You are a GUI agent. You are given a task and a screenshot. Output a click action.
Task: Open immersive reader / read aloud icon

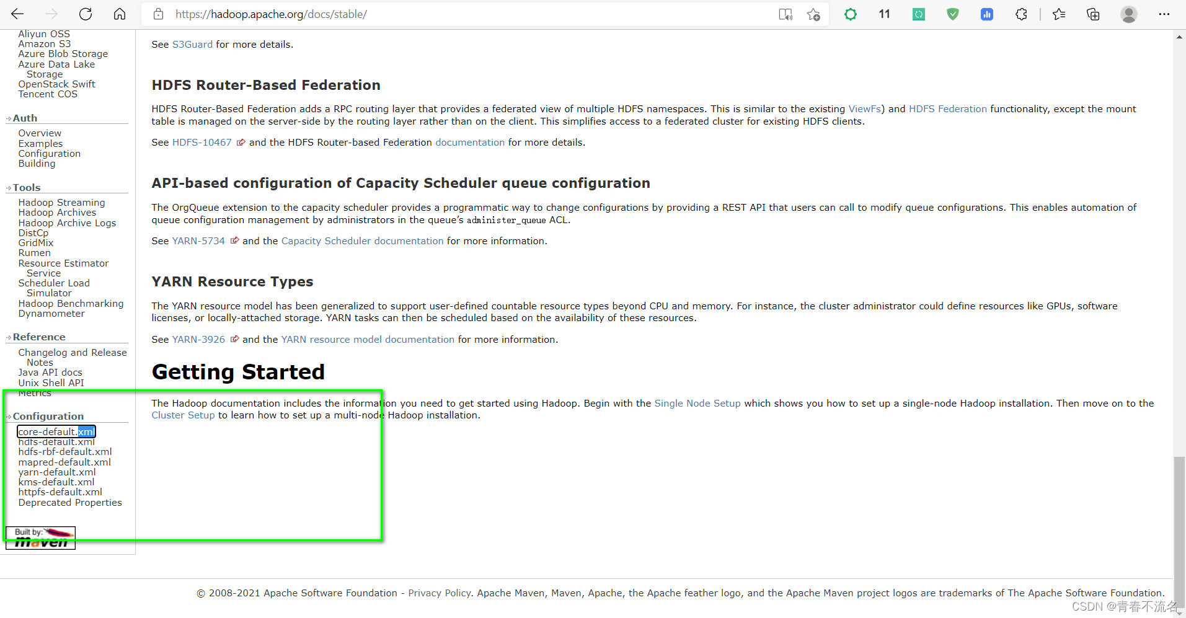(x=786, y=14)
